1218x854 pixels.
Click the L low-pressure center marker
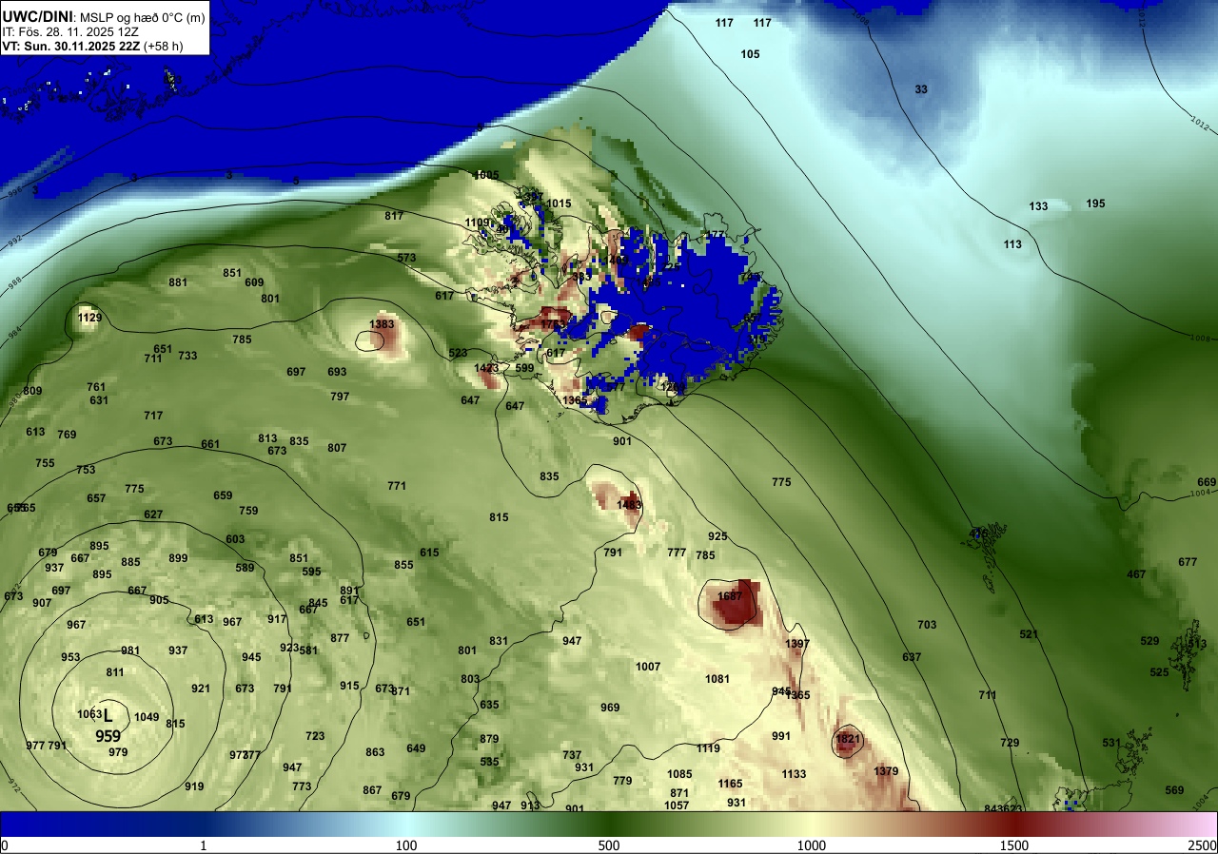pos(108,714)
